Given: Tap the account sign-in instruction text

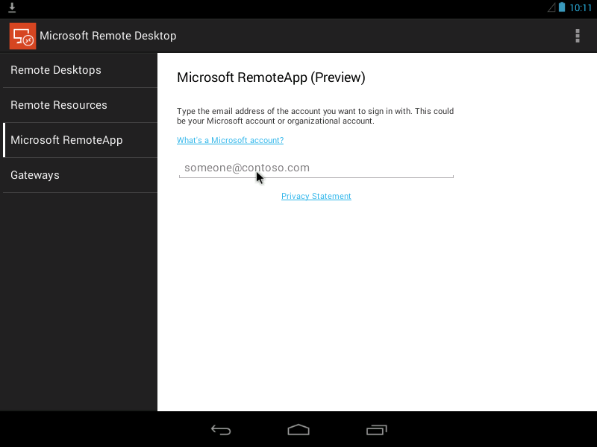Looking at the screenshot, I should tap(316, 116).
